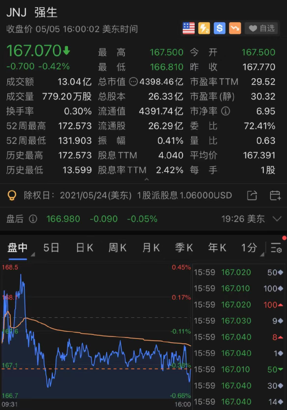Viewport: 287px width, 410px height.
Task: Switch to the 5日 chart tab
Action: pyautogui.click(x=51, y=247)
